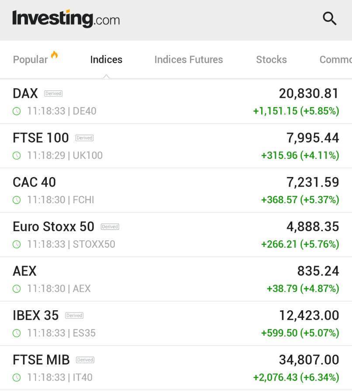The image size is (352, 392).
Task: Click the clock icon in CAC 40 row
Action: tap(17, 200)
